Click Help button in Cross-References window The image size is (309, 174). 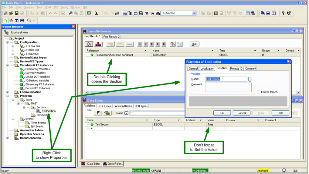(x=195, y=44)
